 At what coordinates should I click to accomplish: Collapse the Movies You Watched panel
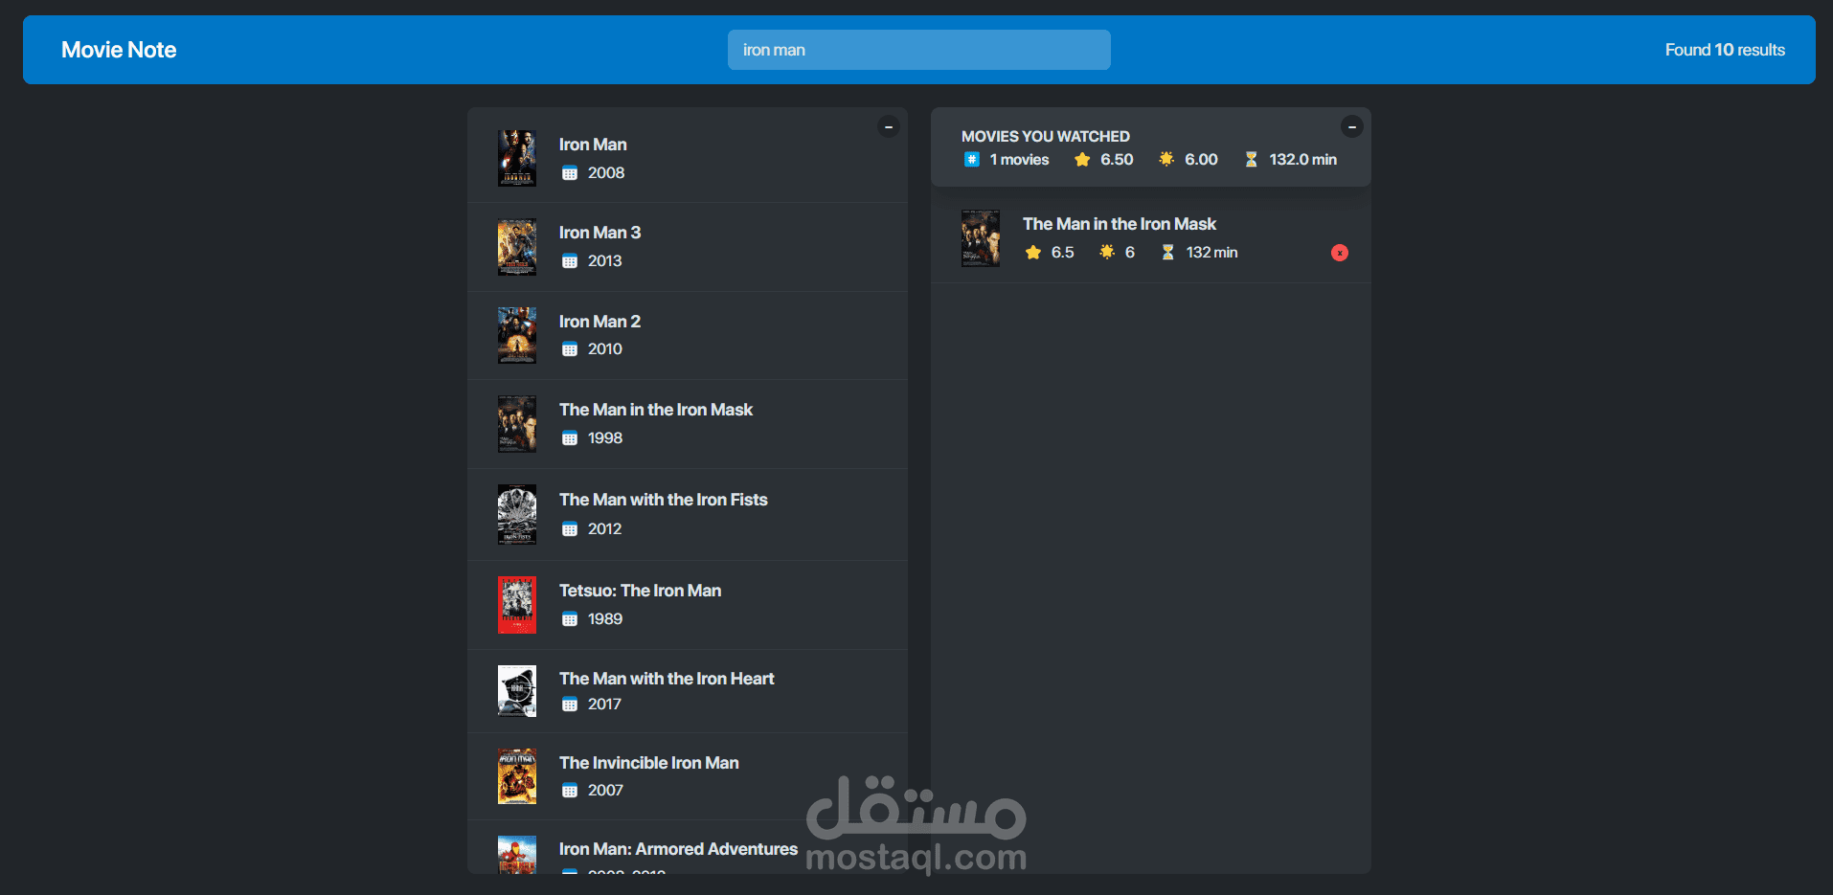1352,126
